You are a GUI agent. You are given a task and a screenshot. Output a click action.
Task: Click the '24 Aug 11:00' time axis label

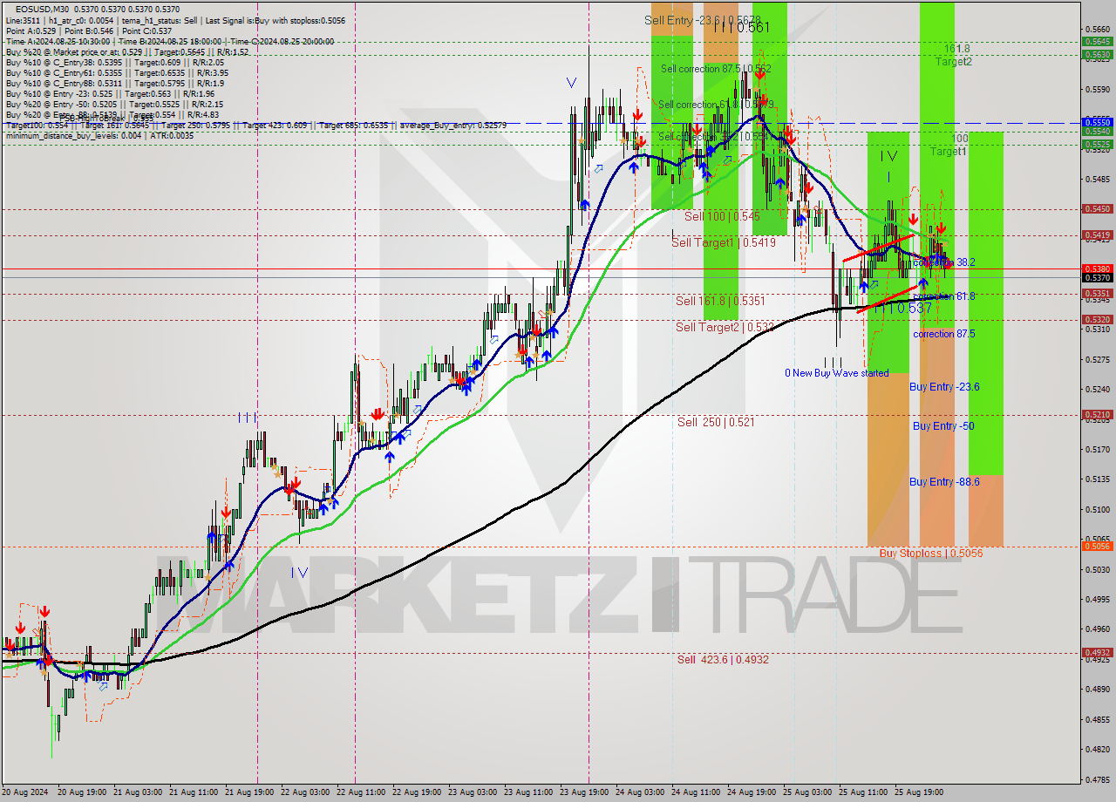pos(694,792)
